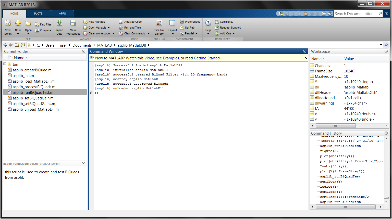Open Add-Ons dropdown

tap(234, 33)
